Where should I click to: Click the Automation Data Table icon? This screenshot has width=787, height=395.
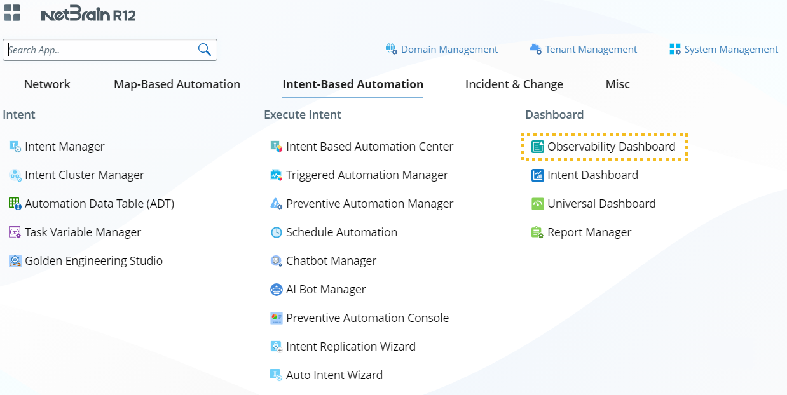[15, 204]
